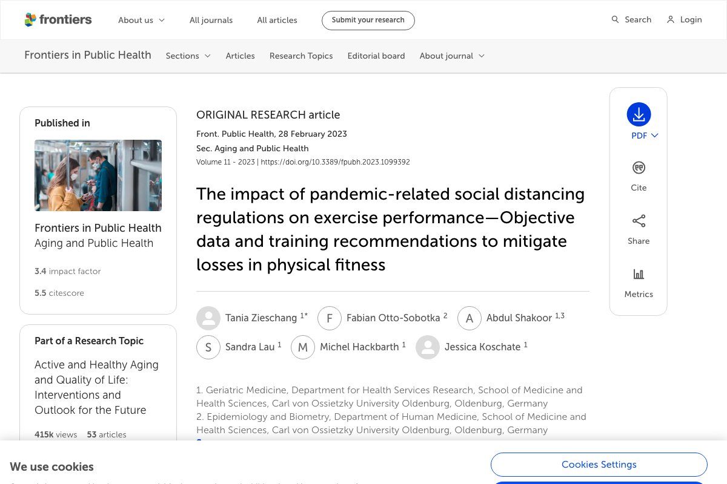Click the Frontiers logo

(58, 20)
